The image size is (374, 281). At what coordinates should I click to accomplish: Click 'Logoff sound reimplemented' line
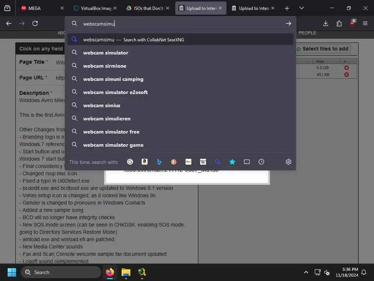(x=54, y=261)
